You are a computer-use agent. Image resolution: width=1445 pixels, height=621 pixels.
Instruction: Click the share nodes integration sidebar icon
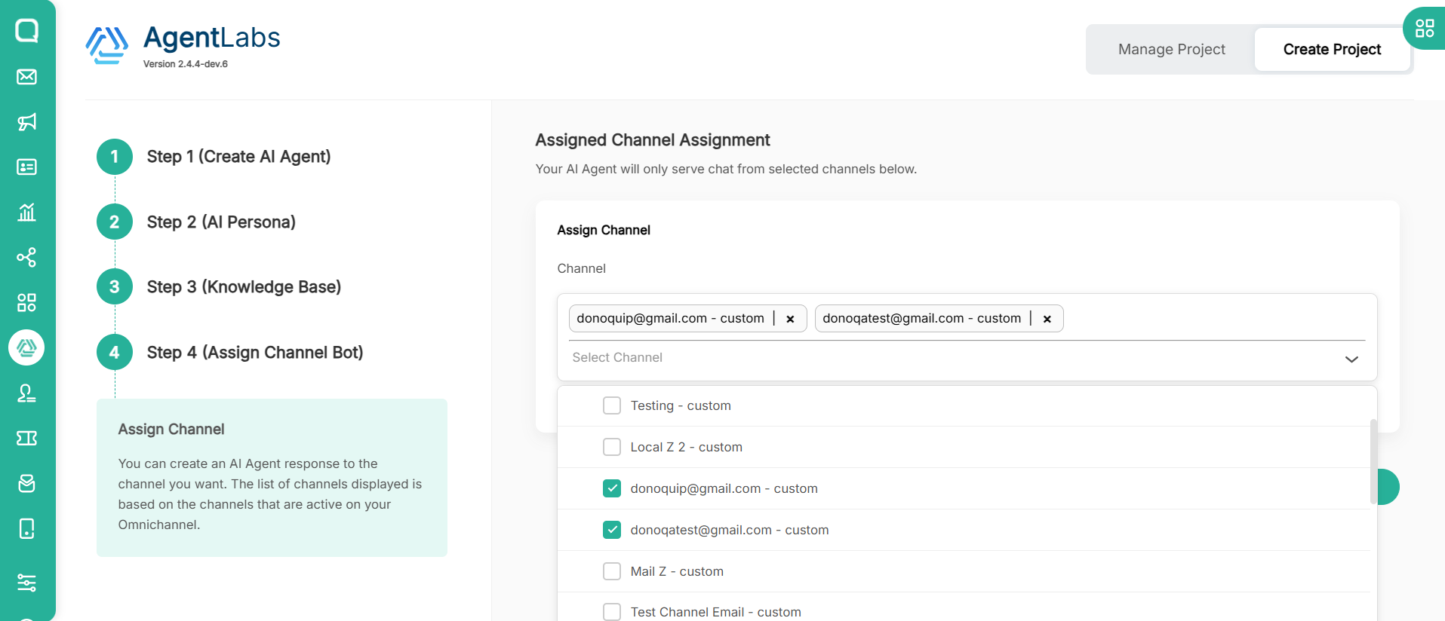(26, 258)
